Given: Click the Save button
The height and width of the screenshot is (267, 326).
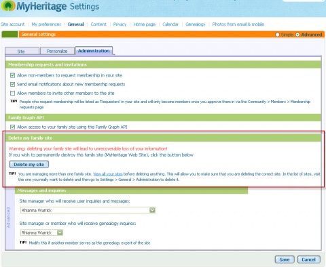Looking at the screenshot, I should pos(285,260).
